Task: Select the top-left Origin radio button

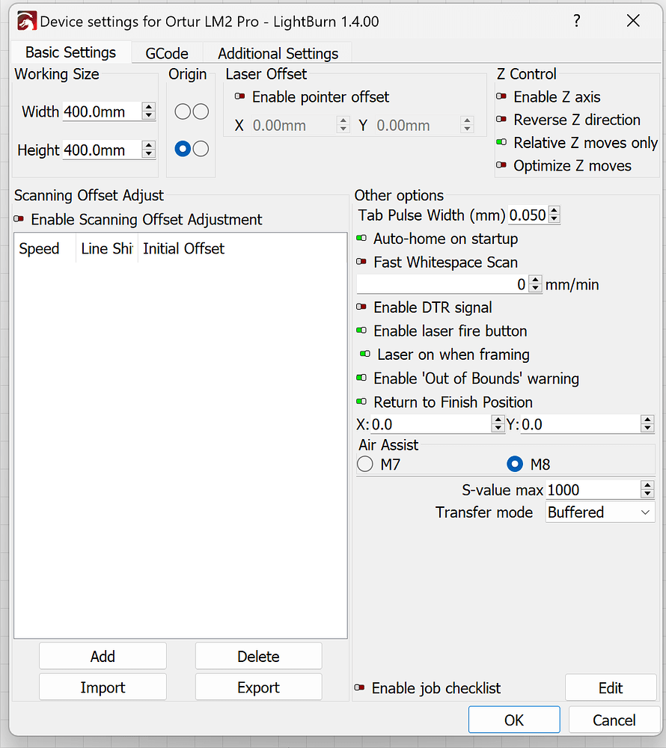Action: point(182,111)
